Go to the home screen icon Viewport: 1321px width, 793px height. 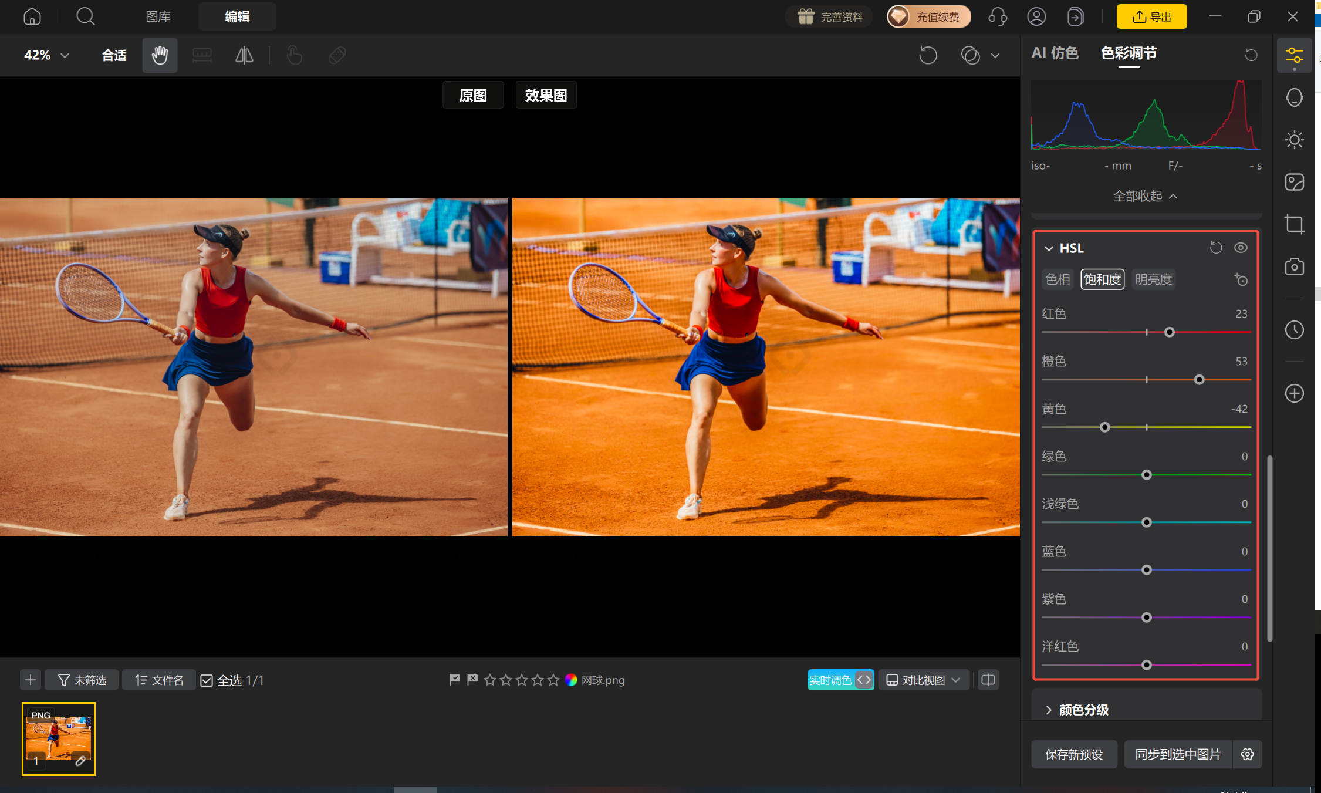[x=32, y=16]
